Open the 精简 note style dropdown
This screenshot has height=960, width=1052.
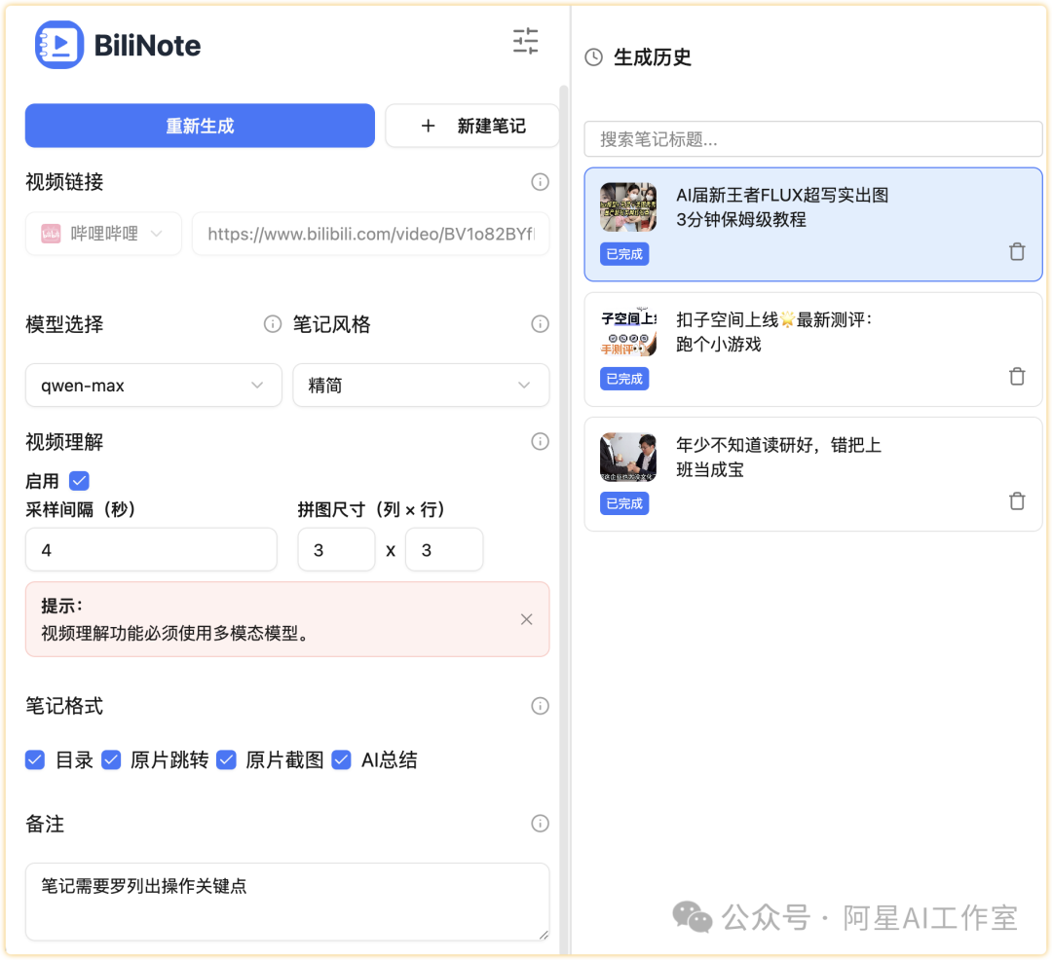tap(421, 385)
